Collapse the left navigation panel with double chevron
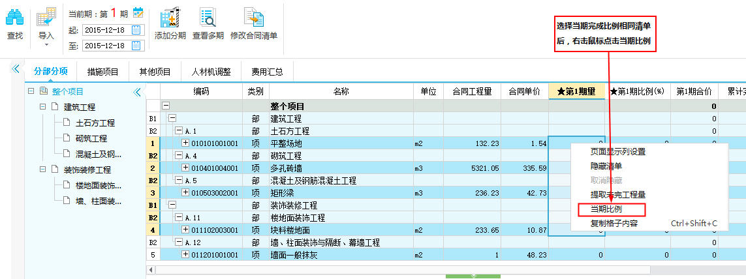The image size is (746, 279). (x=16, y=68)
